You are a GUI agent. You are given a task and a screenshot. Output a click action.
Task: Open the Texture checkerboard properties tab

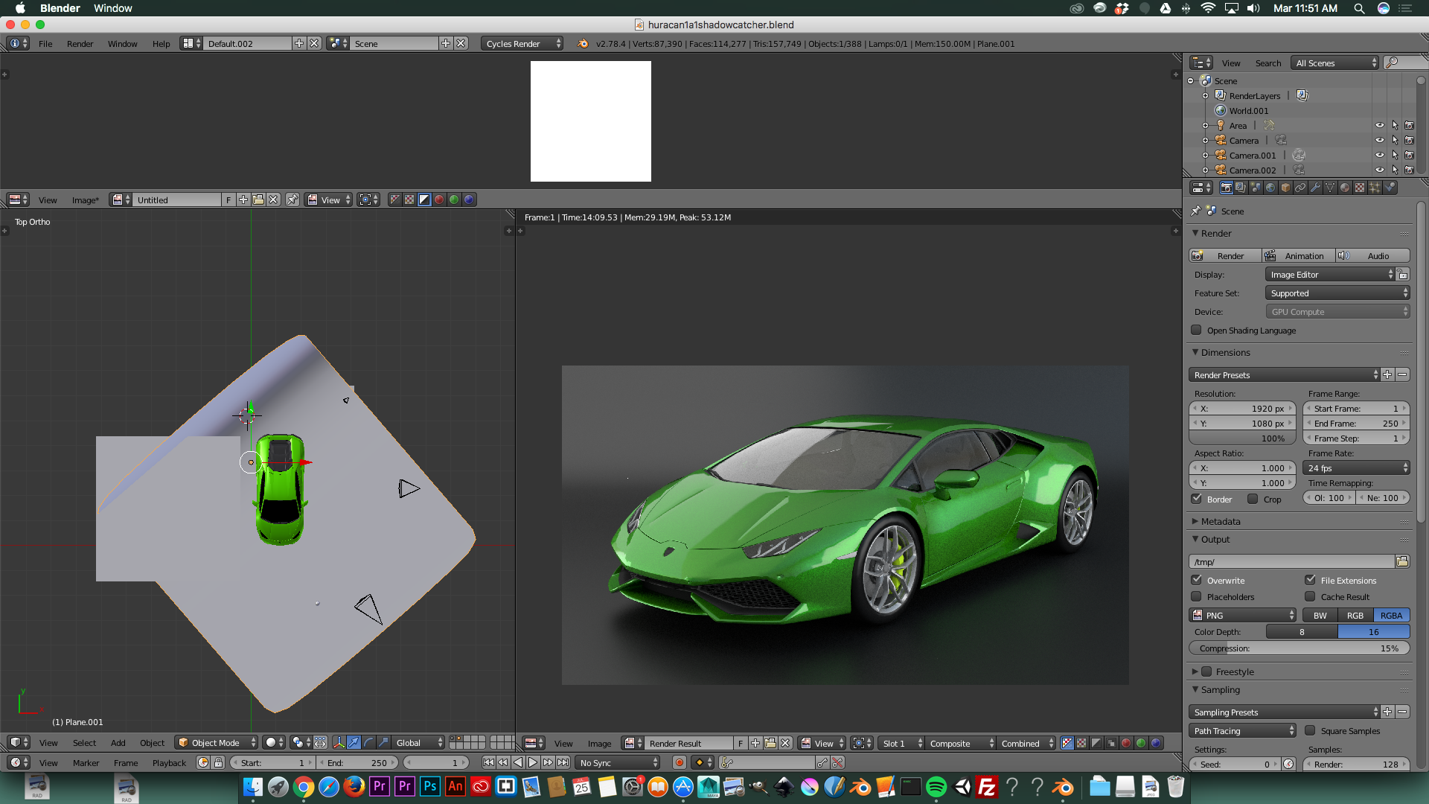(x=1360, y=188)
